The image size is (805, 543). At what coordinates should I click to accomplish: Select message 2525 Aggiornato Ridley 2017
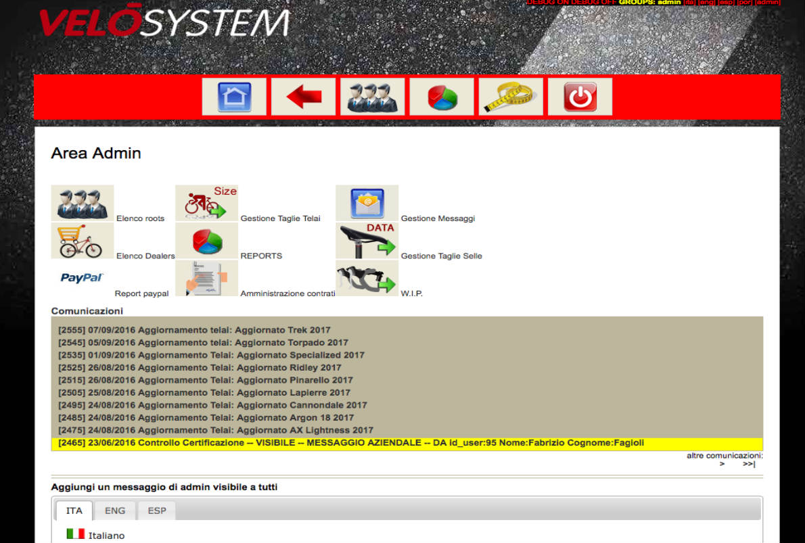coord(200,367)
